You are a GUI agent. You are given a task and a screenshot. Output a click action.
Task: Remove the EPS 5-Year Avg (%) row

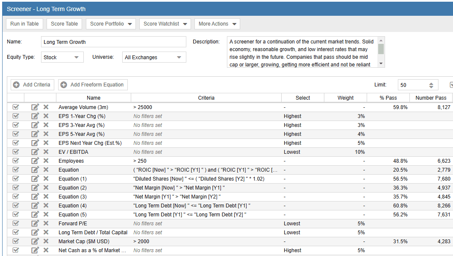click(x=46, y=134)
